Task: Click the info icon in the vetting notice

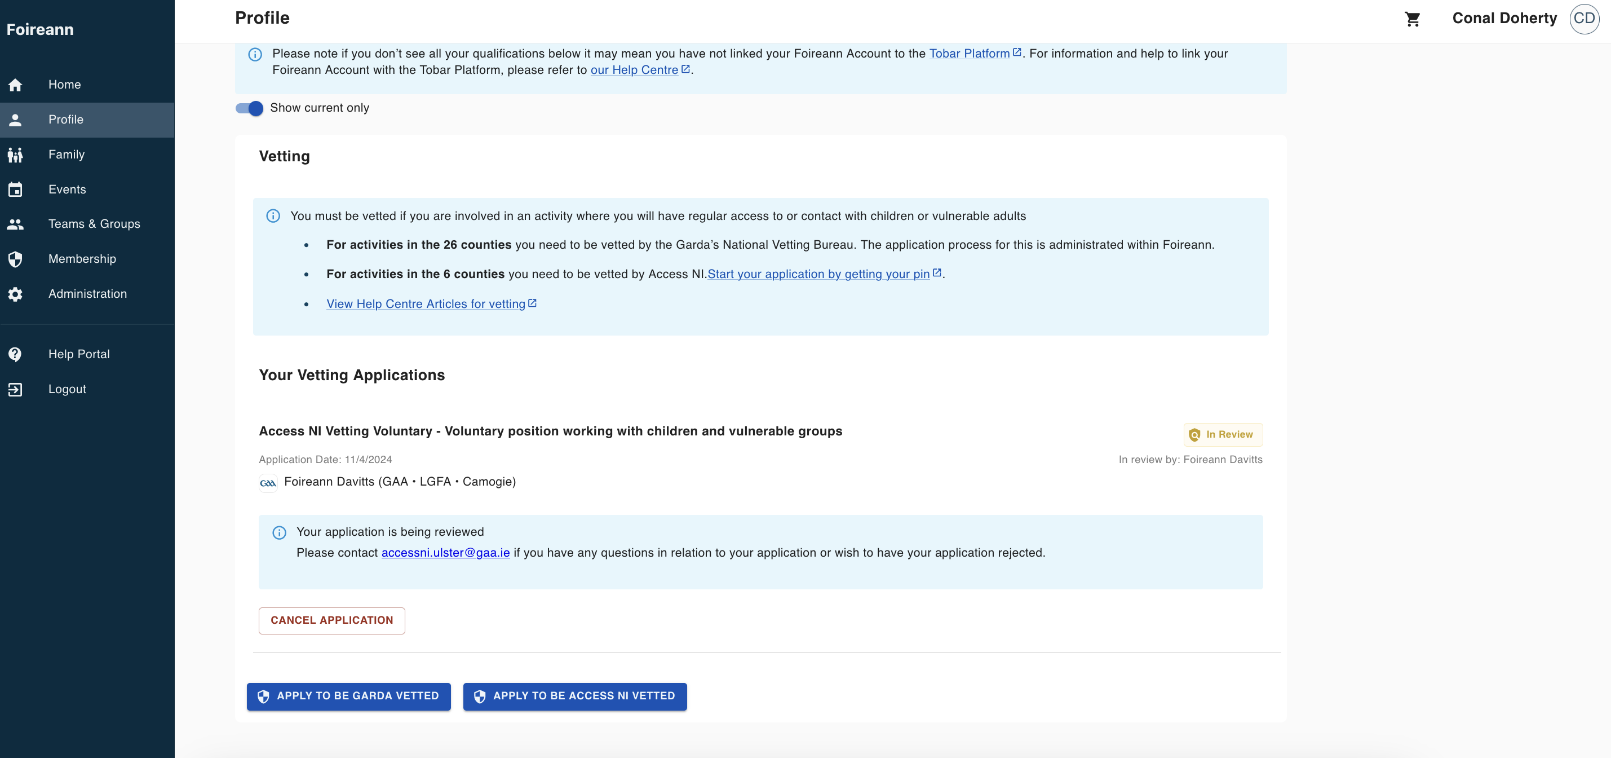Action: pyautogui.click(x=273, y=216)
